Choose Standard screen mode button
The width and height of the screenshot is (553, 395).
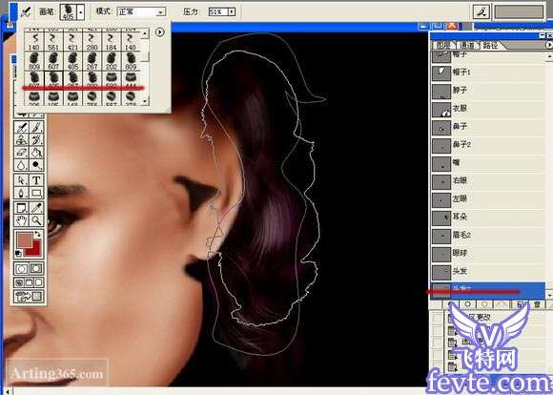tap(19, 282)
